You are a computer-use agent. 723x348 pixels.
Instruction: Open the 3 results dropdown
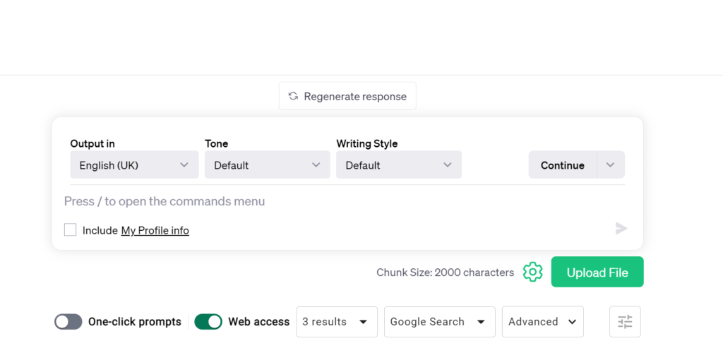click(337, 322)
